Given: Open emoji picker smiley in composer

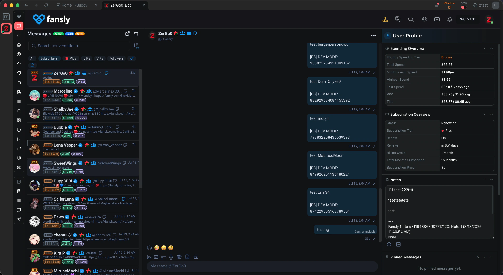Looking at the screenshot, I should click(150, 248).
